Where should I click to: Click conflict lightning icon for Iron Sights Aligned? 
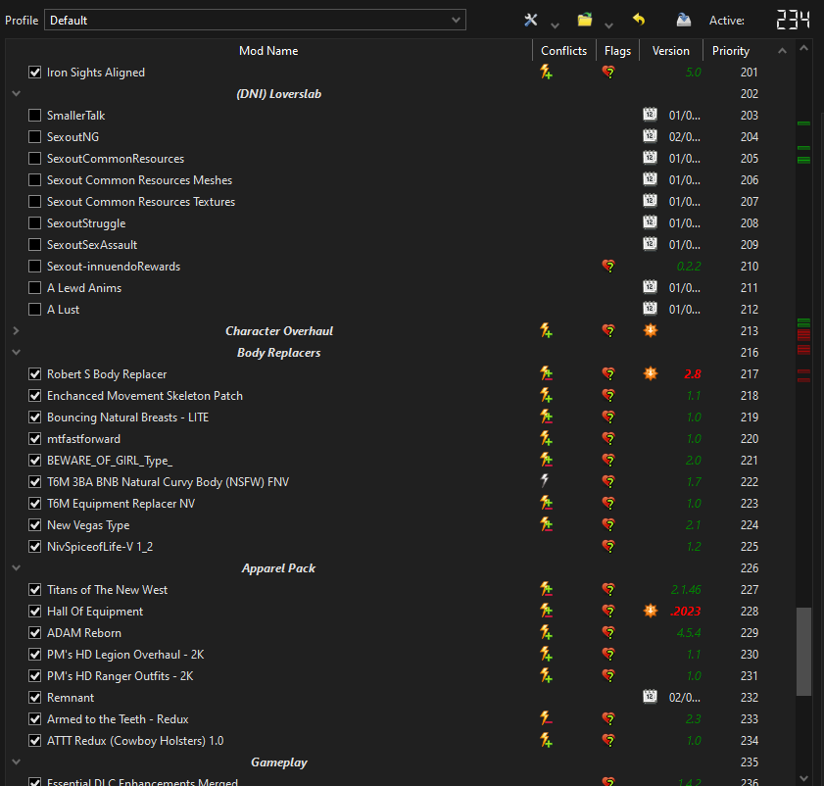pyautogui.click(x=546, y=72)
